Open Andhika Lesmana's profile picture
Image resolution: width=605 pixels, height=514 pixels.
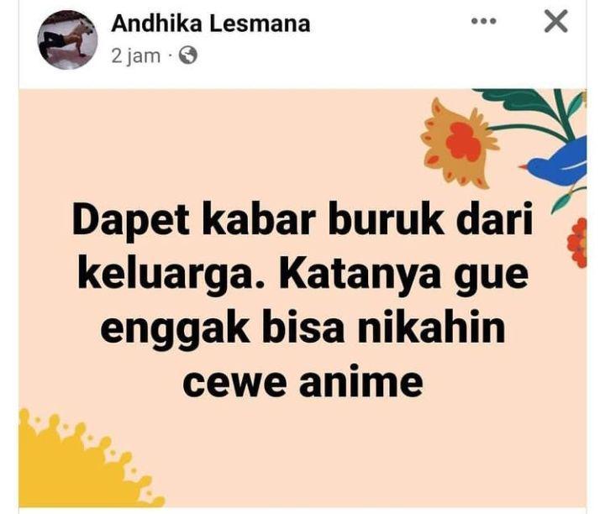coord(67,39)
